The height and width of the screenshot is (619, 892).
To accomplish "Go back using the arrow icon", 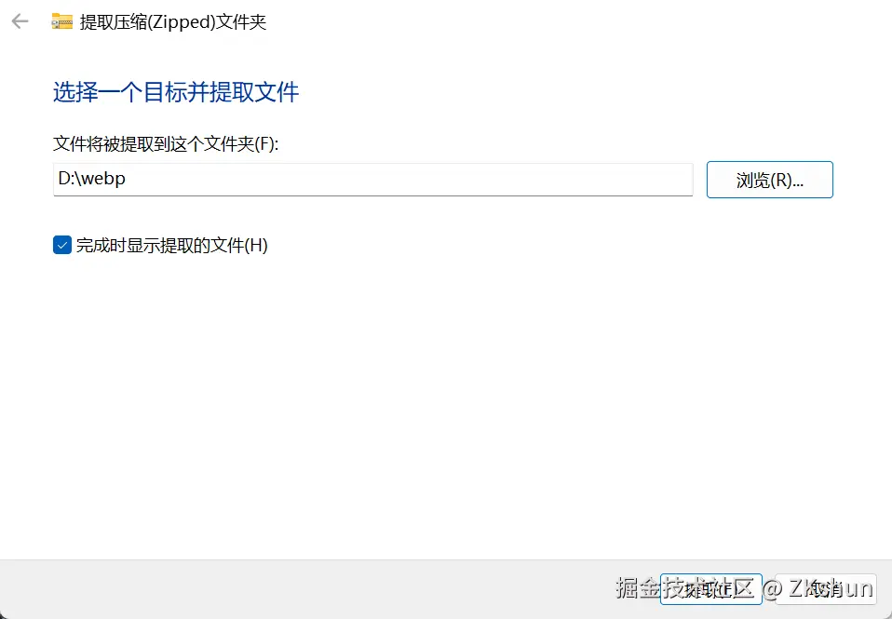I will click(x=20, y=21).
